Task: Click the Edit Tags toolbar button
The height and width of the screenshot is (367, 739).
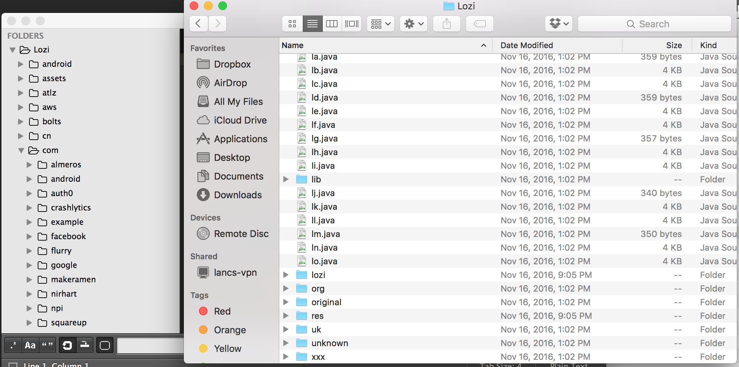Action: point(479,24)
